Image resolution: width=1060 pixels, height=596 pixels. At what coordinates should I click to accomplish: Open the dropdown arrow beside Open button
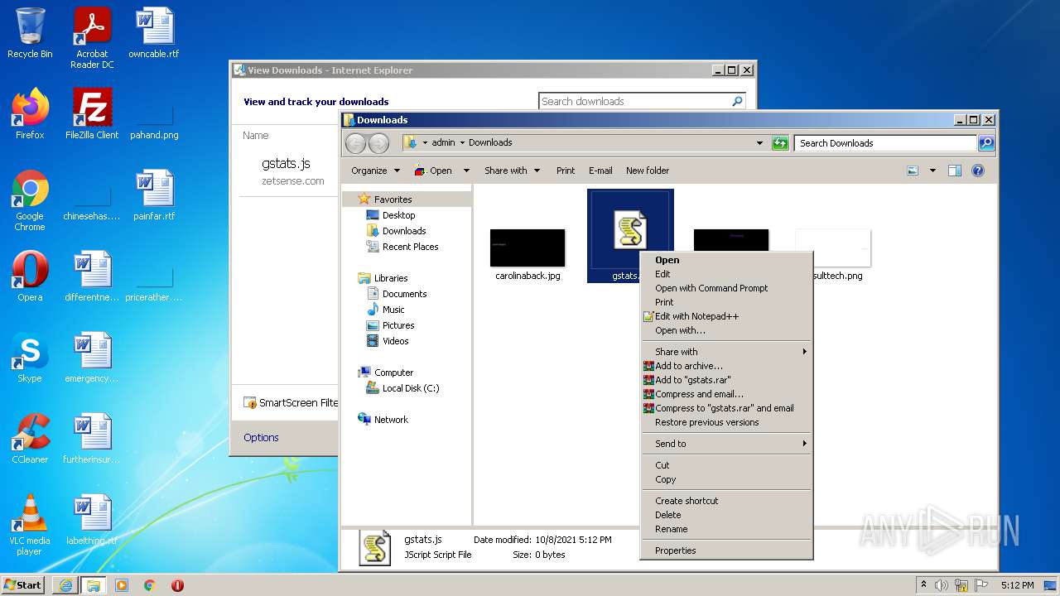click(466, 171)
